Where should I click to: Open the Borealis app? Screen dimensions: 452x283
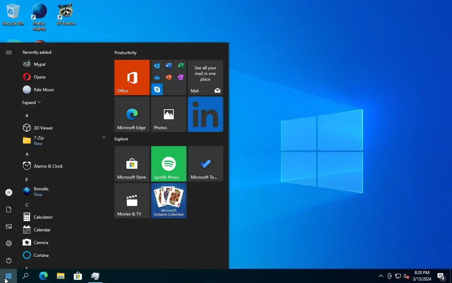tap(64, 192)
